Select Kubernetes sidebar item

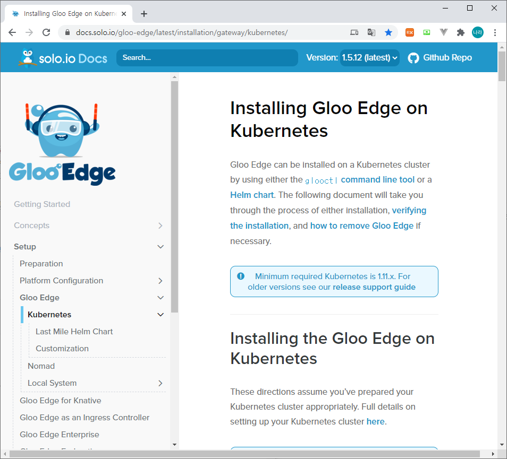49,314
